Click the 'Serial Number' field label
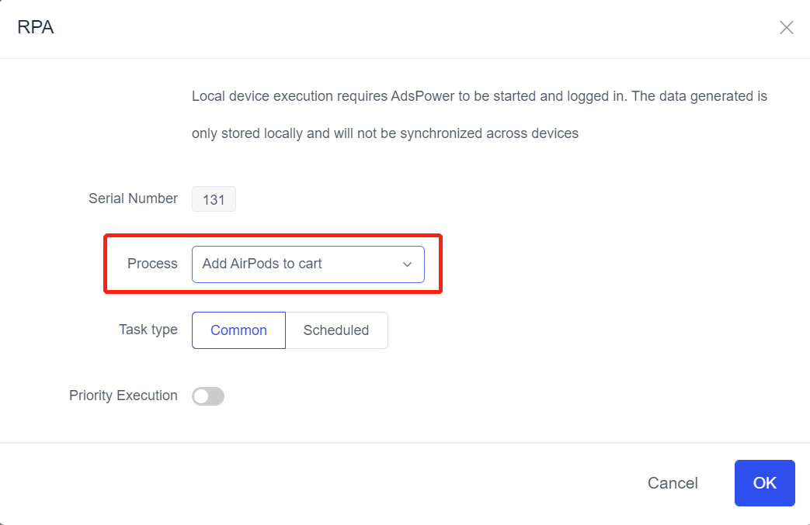Viewport: 810px width, 525px height. tap(133, 199)
